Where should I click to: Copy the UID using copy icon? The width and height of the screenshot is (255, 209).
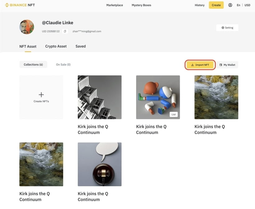click(65, 31)
